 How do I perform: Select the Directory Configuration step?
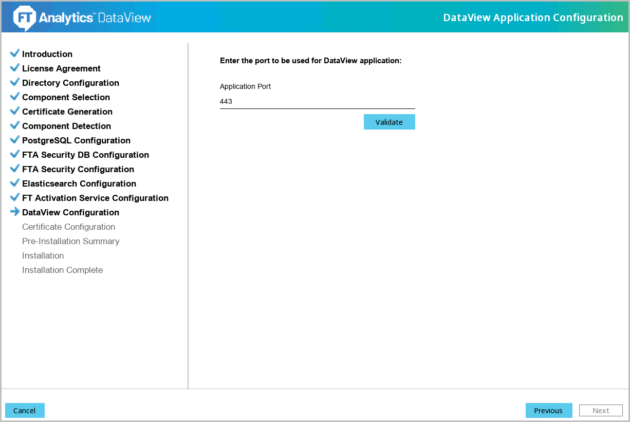click(x=70, y=83)
